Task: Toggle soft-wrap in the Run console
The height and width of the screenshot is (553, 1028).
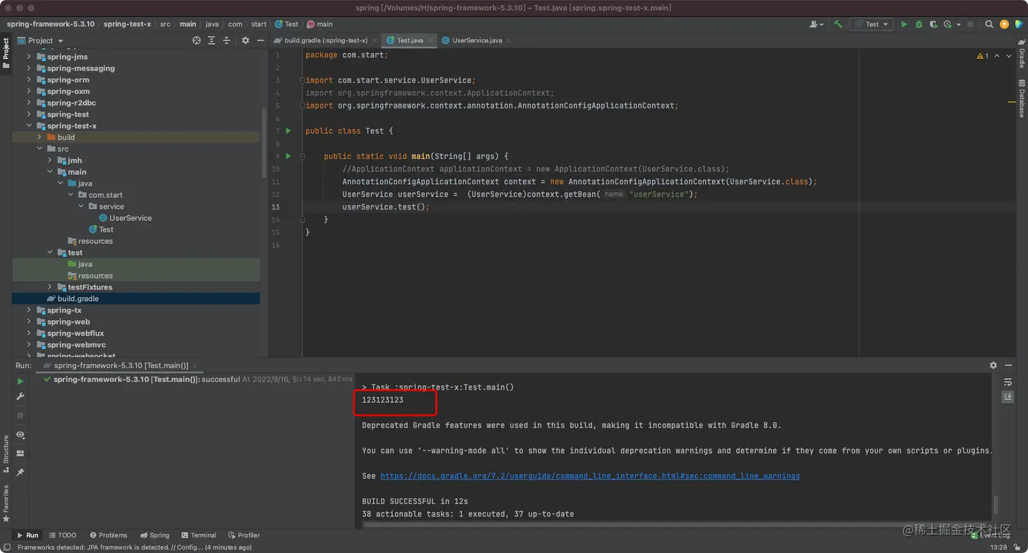Action: click(x=1008, y=382)
